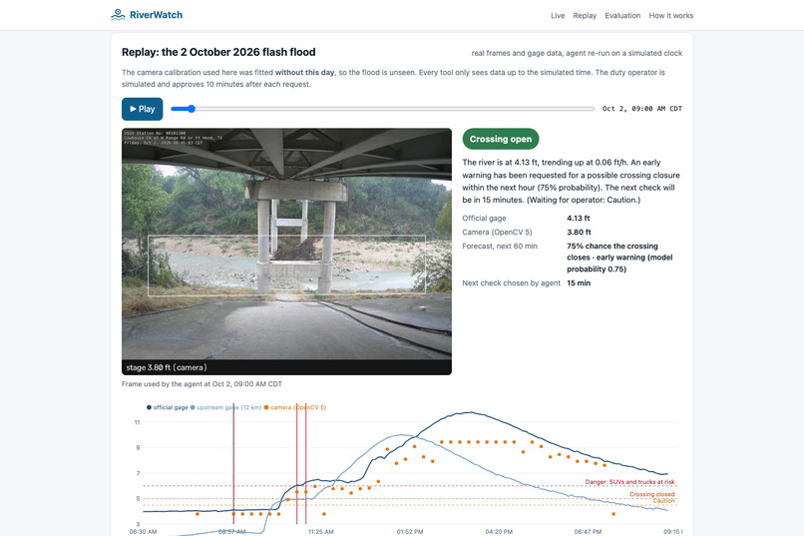Click the 'Danger: SUVs and trucks at risk' label
The height and width of the screenshot is (536, 804).
point(629,482)
